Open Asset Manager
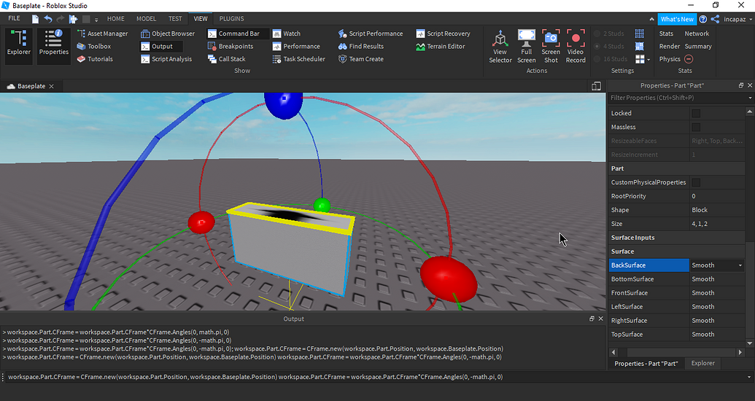Viewport: 755px width, 401px height. point(103,34)
